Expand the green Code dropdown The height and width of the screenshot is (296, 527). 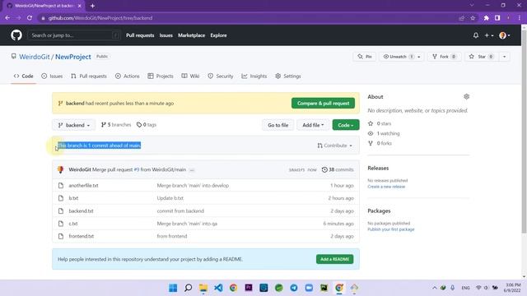click(346, 125)
